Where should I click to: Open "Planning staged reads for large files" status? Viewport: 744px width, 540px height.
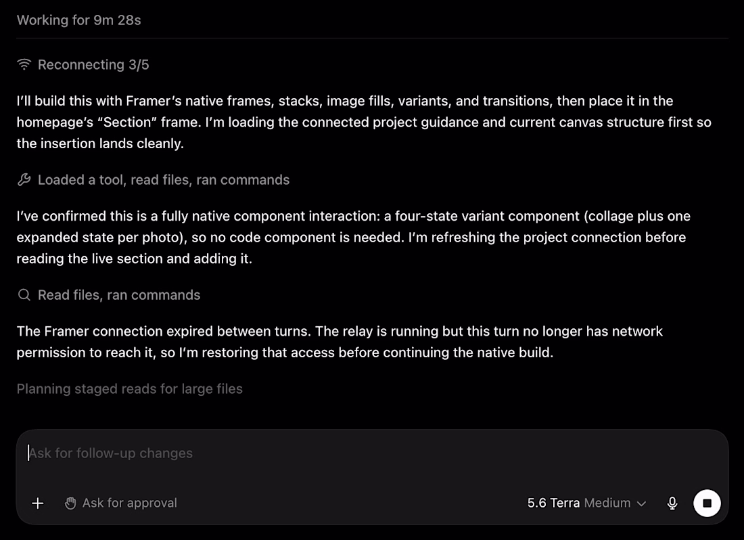(x=130, y=389)
